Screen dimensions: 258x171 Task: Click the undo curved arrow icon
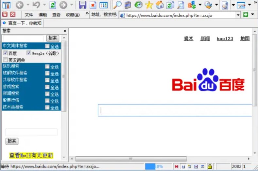(x=36, y=5)
